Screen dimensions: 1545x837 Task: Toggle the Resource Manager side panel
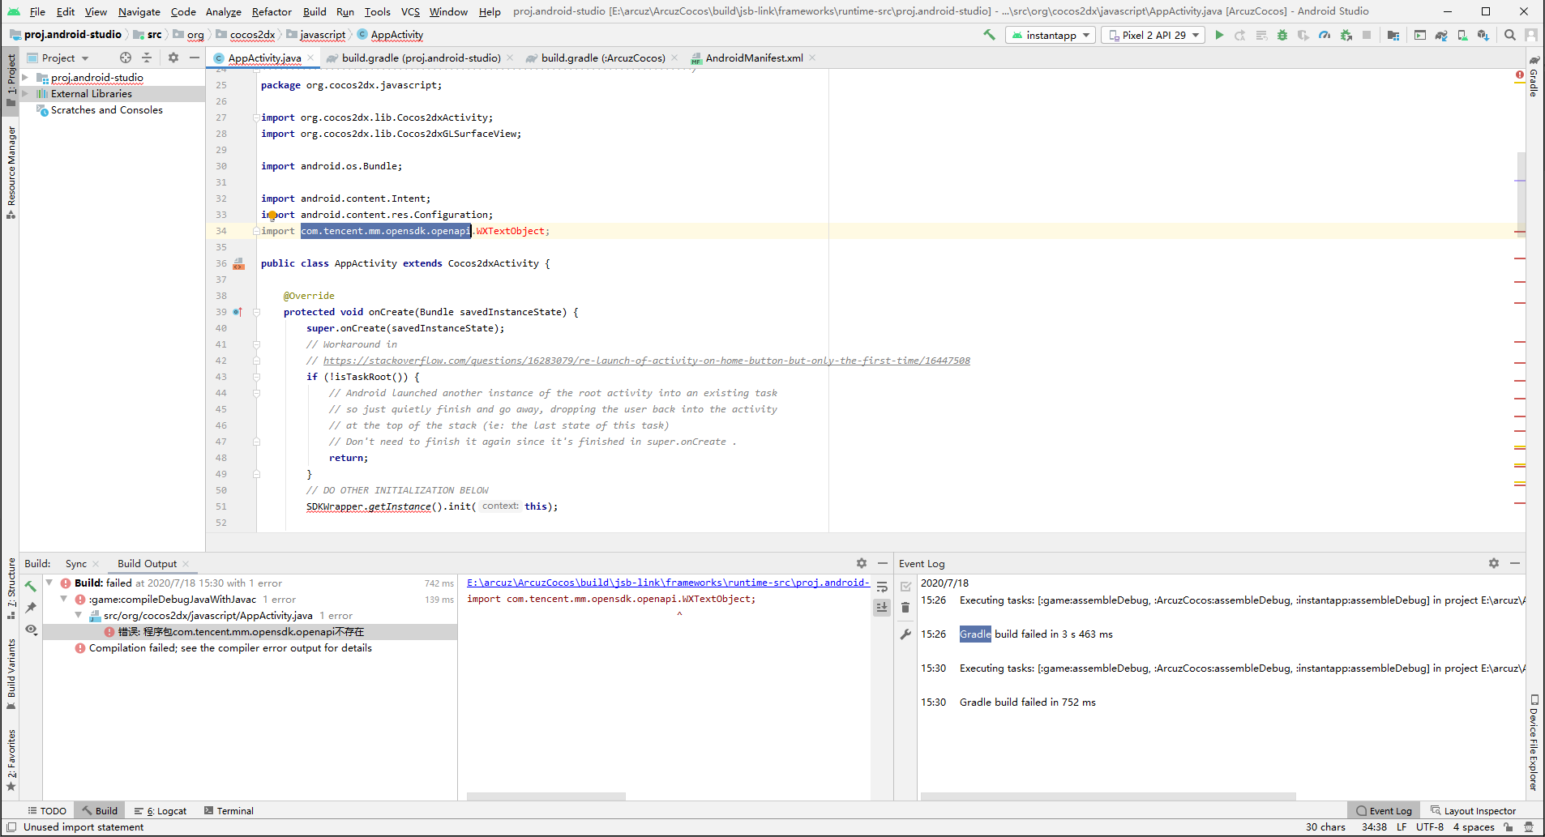coord(11,172)
